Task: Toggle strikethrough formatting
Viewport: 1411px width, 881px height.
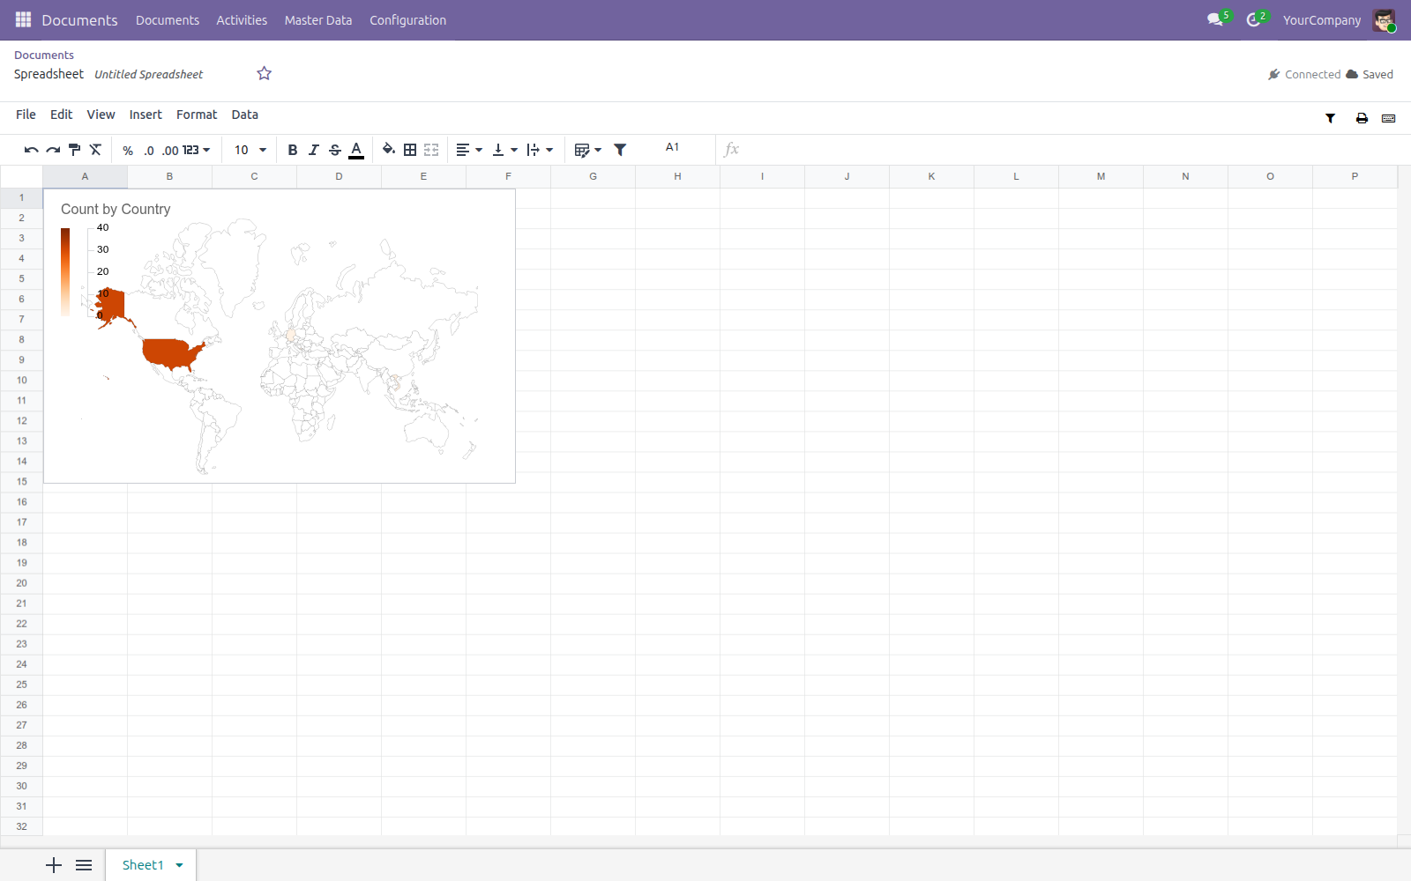Action: tap(335, 151)
